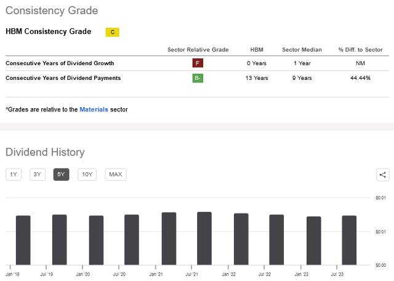Select the active 5Y range button

point(61,175)
